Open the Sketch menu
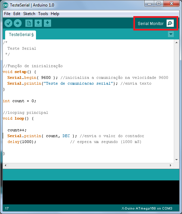This screenshot has width=182, height=214. pos(29,14)
